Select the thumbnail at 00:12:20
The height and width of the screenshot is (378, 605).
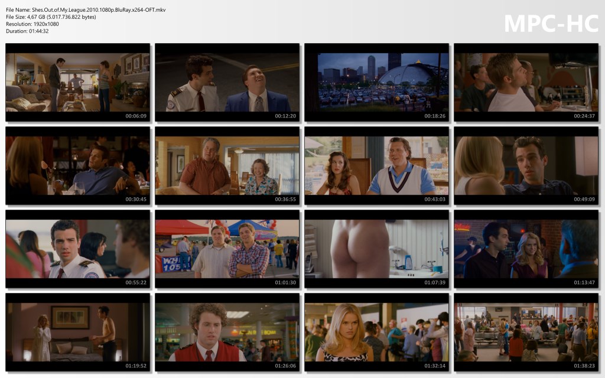(227, 82)
